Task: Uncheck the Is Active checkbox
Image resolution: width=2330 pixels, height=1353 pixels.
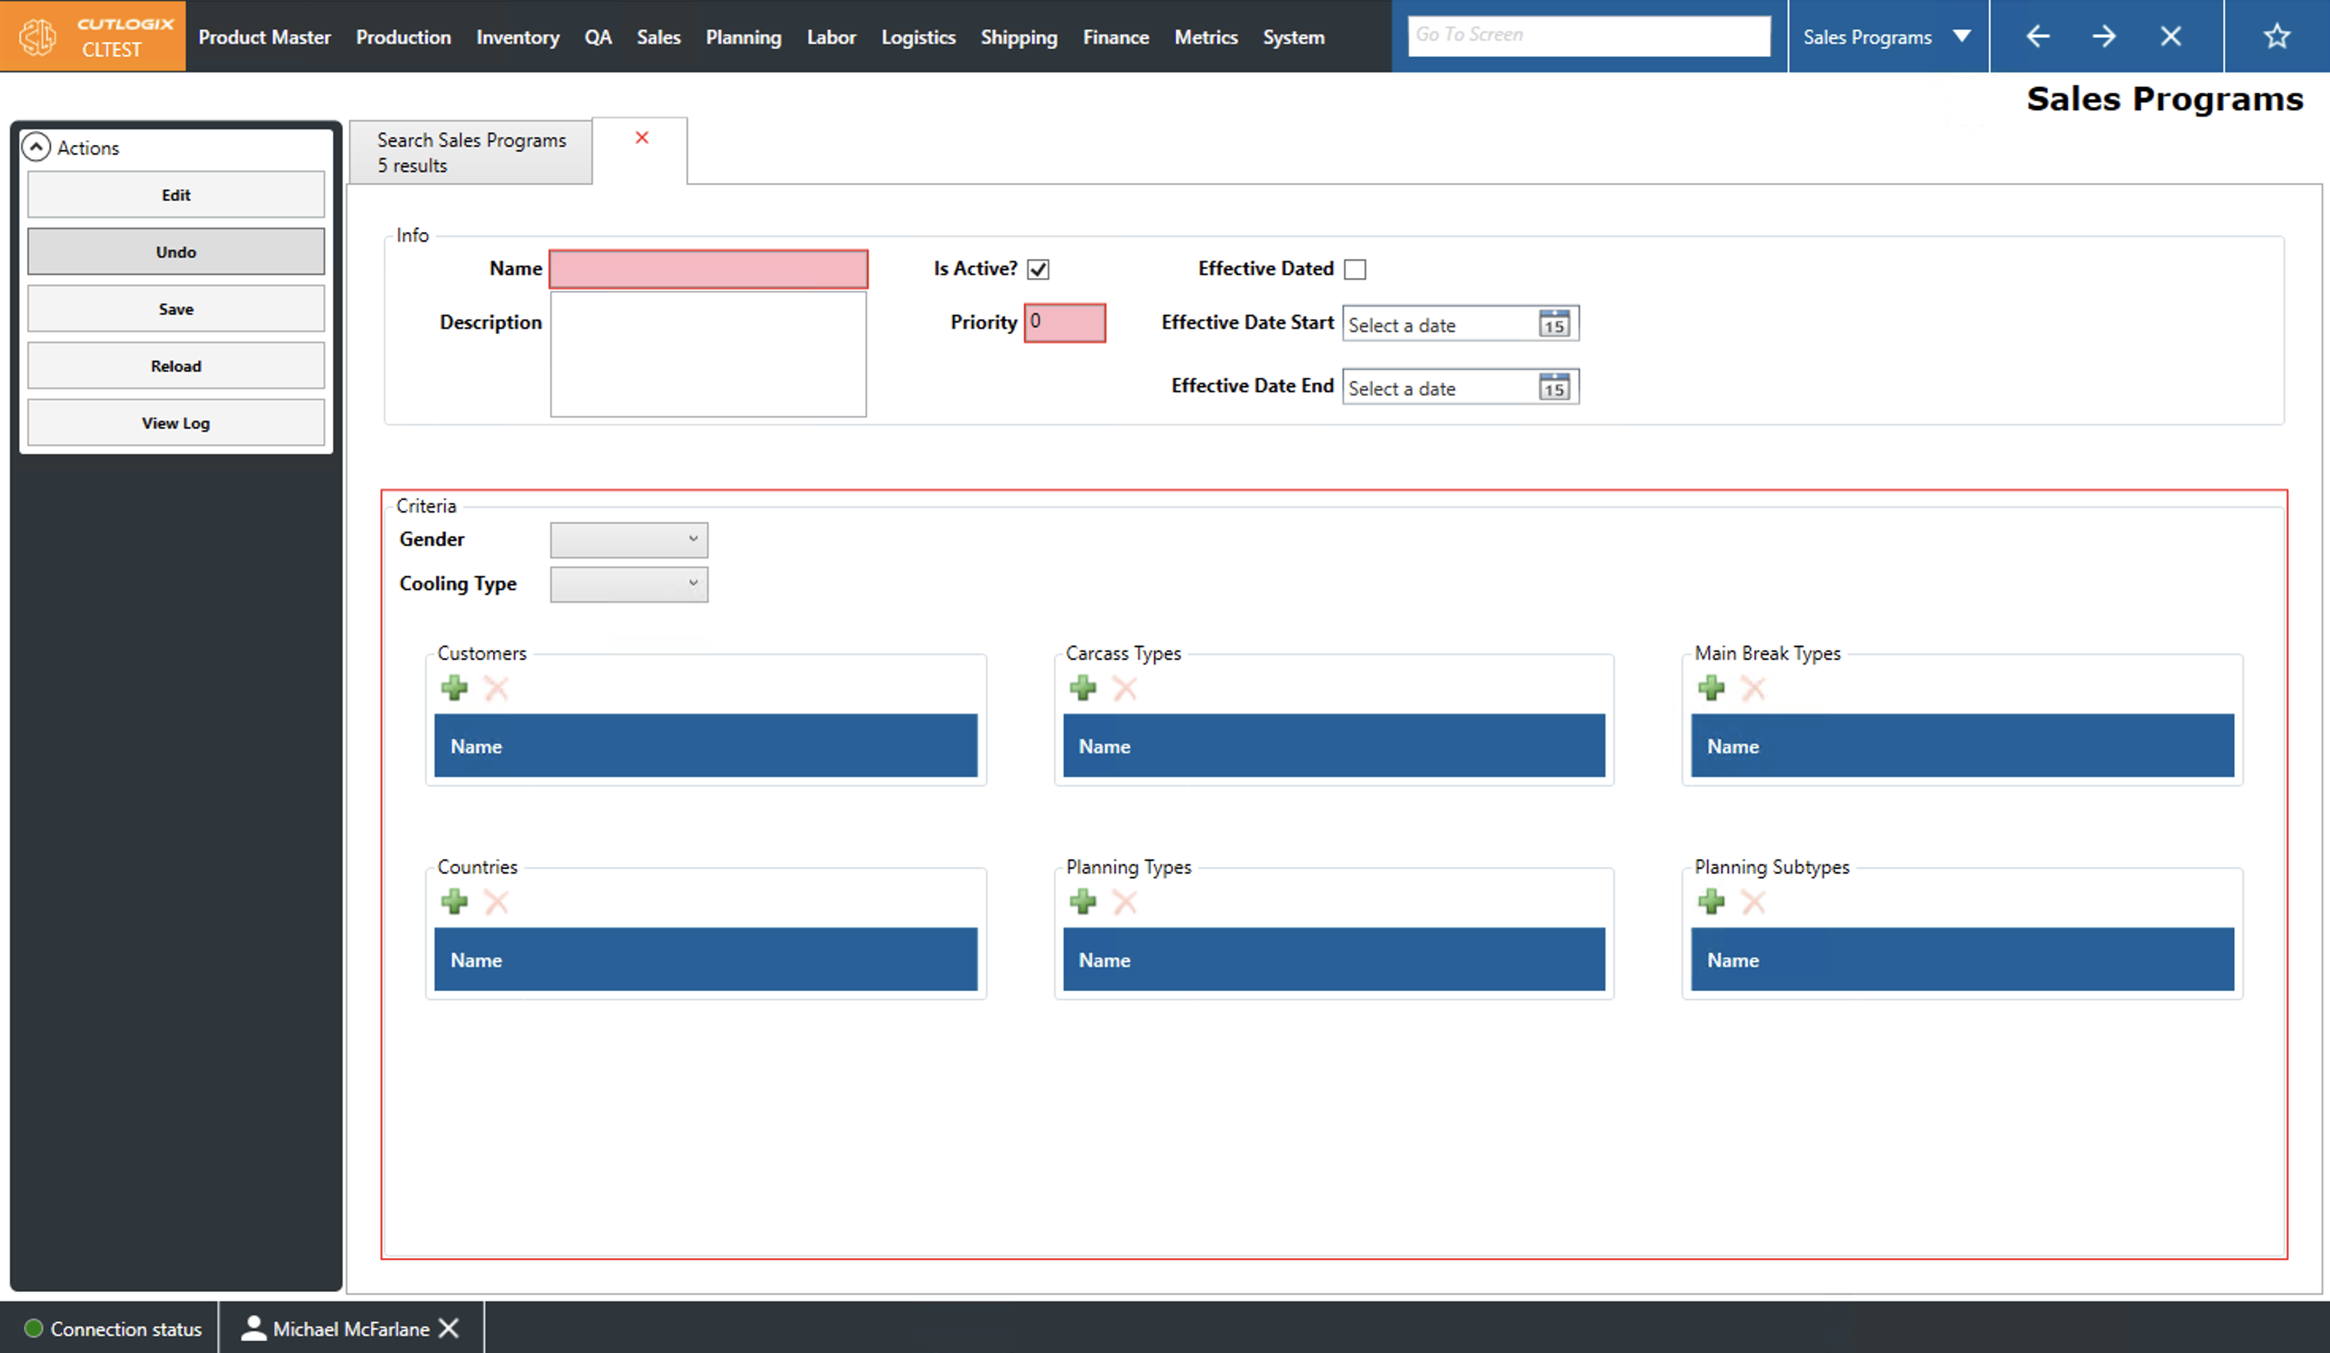Action: pyautogui.click(x=1038, y=269)
